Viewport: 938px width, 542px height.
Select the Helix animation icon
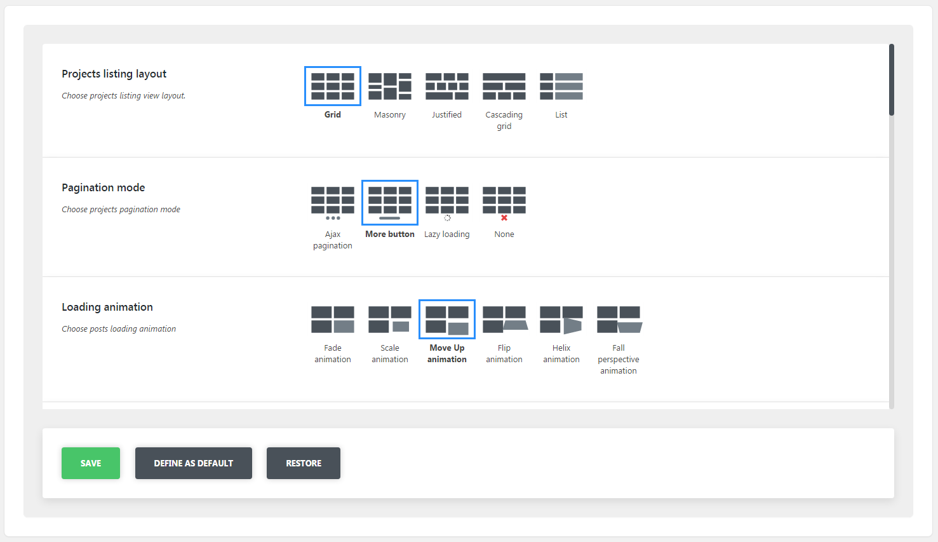click(x=561, y=320)
